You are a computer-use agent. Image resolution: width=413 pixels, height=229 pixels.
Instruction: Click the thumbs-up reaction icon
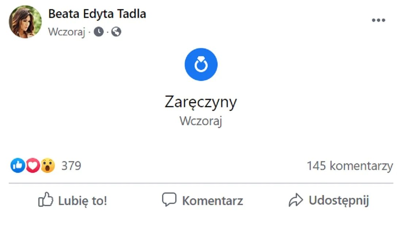(18, 165)
